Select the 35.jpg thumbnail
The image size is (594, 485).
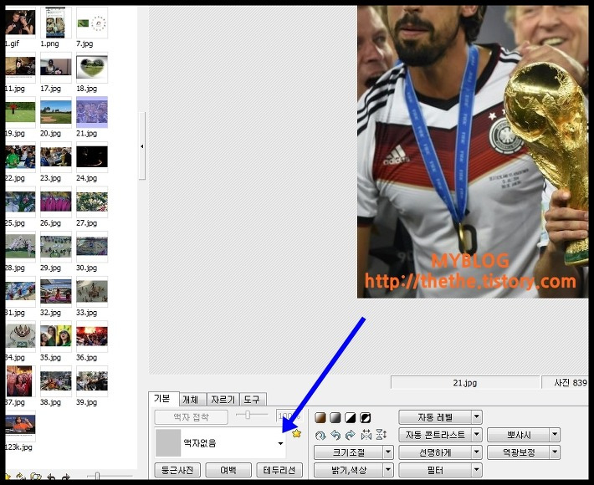[56, 336]
